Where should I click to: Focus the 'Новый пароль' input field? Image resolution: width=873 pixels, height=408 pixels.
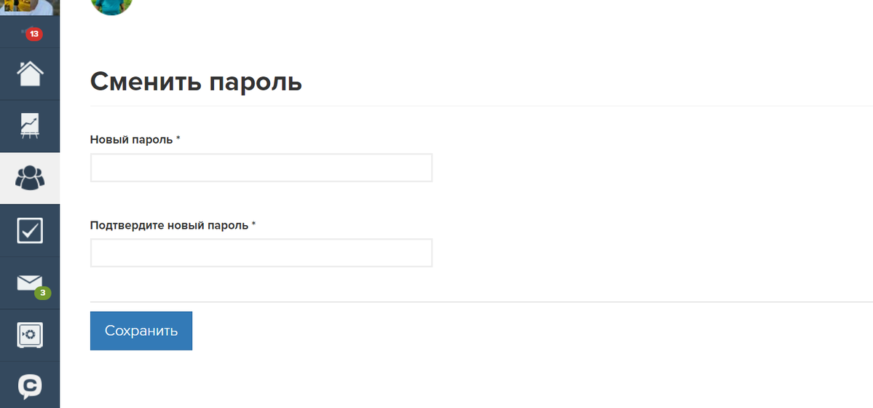click(x=261, y=168)
